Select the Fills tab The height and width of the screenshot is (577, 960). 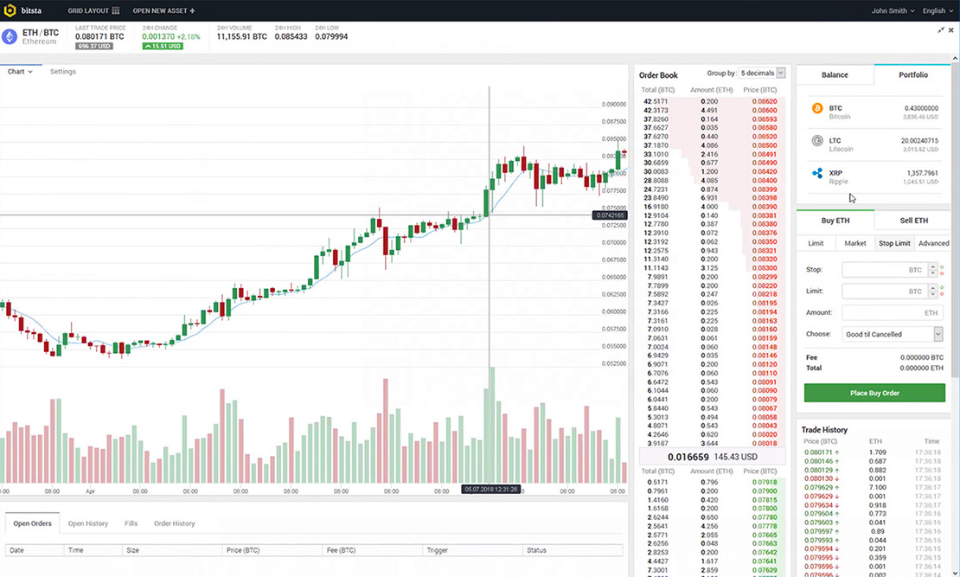131,523
